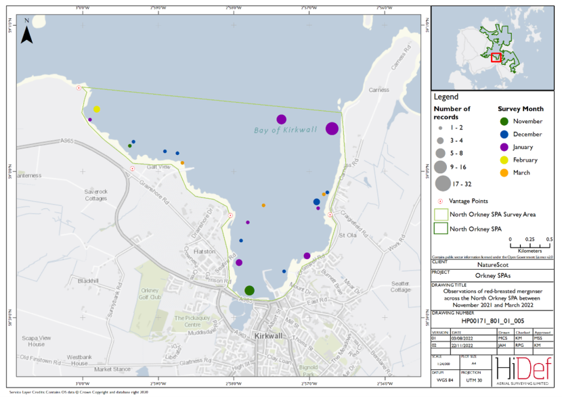
Task: Click the 3 - 4 records size circle
Action: 440,141
